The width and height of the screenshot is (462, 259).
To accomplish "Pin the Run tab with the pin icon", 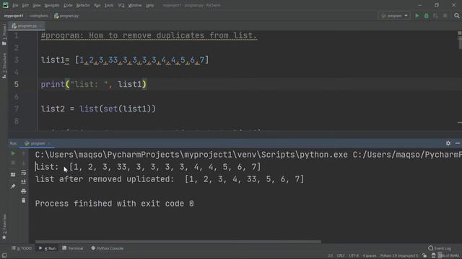I will coord(13,186).
